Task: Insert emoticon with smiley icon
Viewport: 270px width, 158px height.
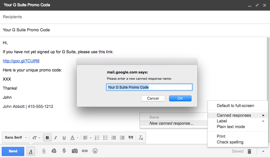Action: click(95, 151)
